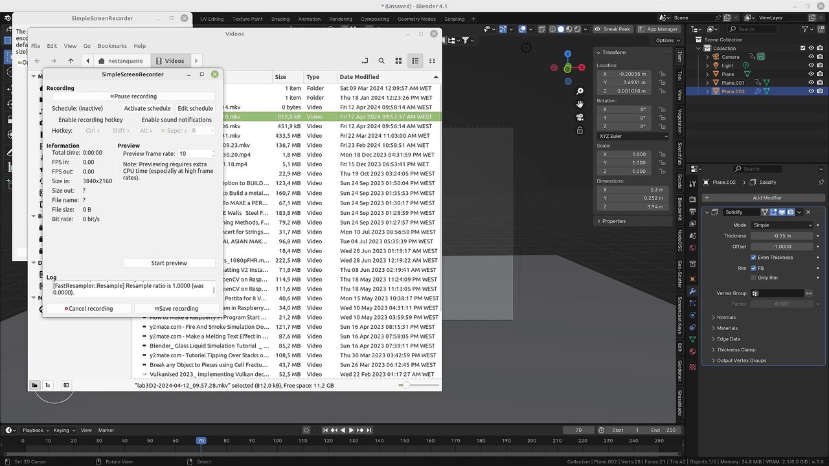Toggle location entry icon in Videos toolbar

point(365,61)
